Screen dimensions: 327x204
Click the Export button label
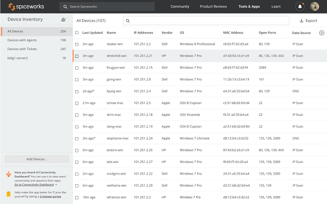click(x=311, y=21)
